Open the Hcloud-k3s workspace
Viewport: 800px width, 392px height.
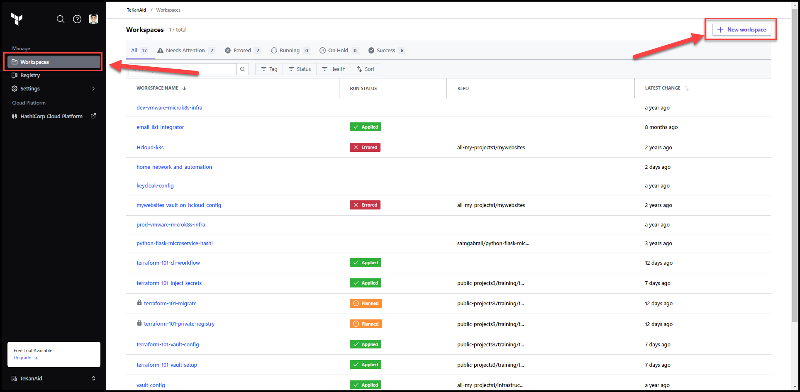tap(150, 147)
